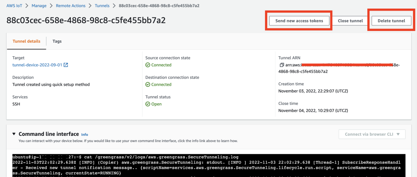
Task: Click the Send new access tokens button
Action: [299, 21]
